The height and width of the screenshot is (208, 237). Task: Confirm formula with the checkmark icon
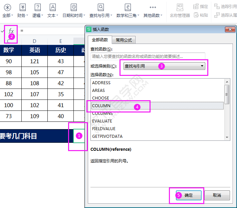[2, 31]
